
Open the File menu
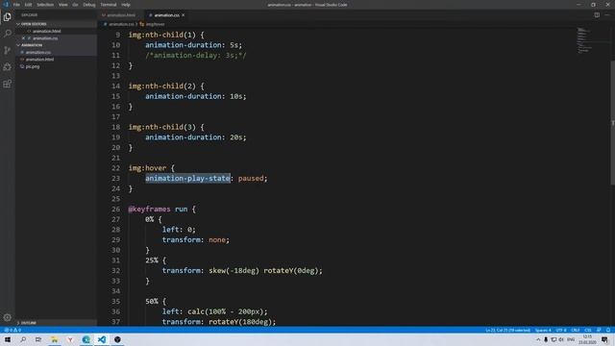16,5
